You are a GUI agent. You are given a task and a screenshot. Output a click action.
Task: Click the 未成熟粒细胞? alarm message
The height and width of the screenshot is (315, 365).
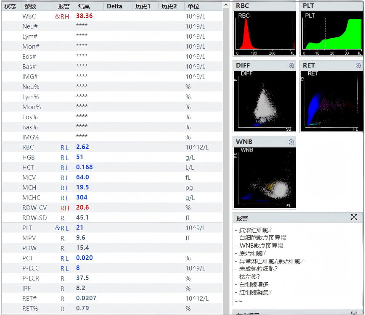coord(258,269)
